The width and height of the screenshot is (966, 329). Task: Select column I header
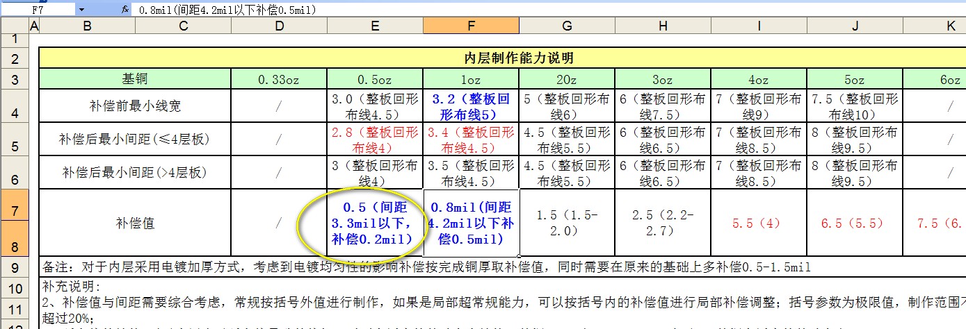point(759,26)
